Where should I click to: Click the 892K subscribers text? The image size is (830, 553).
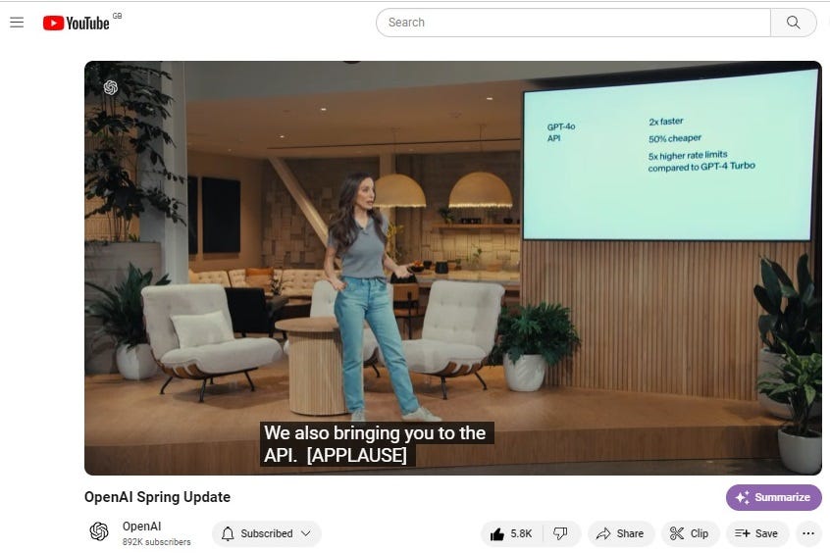156,542
